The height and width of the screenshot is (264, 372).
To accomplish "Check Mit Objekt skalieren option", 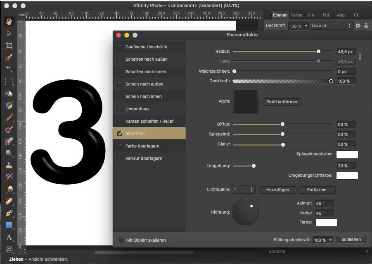I will point(122,240).
